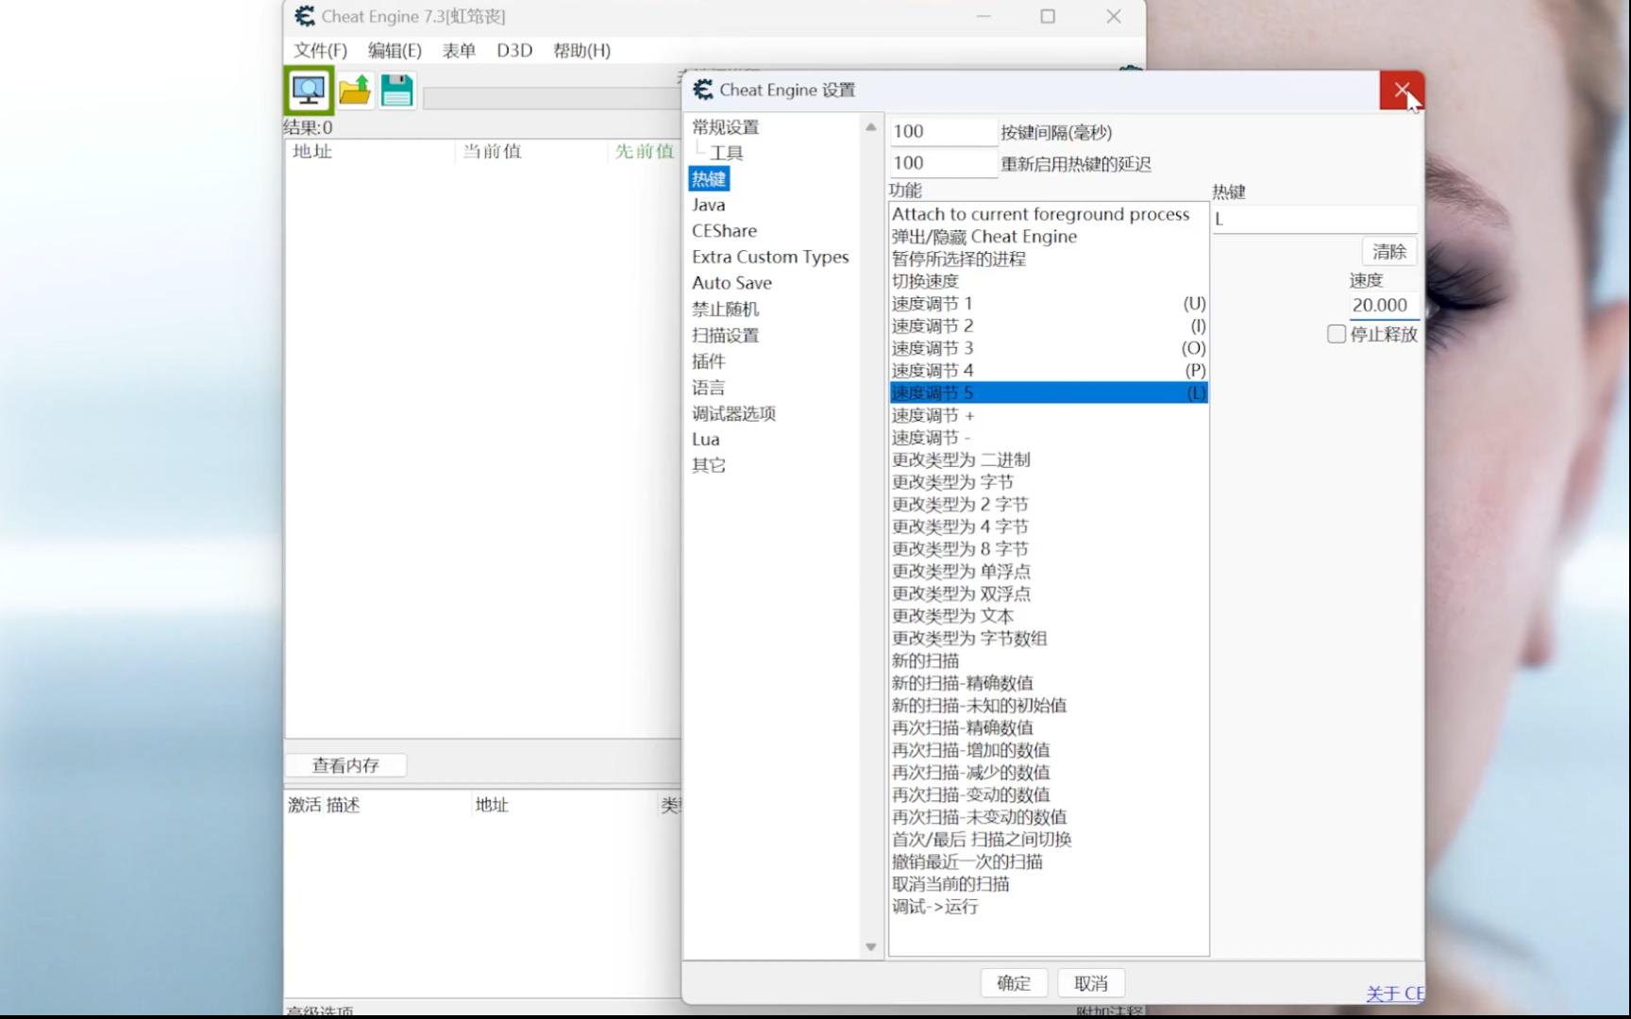Click the 查看内存 button
The width and height of the screenshot is (1631, 1019).
pyautogui.click(x=345, y=765)
